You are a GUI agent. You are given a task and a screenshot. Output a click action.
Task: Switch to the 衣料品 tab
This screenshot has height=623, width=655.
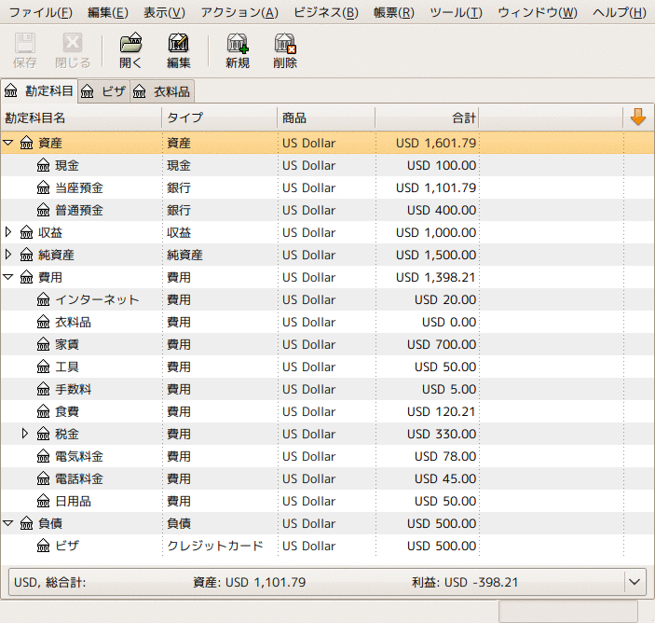pyautogui.click(x=162, y=91)
